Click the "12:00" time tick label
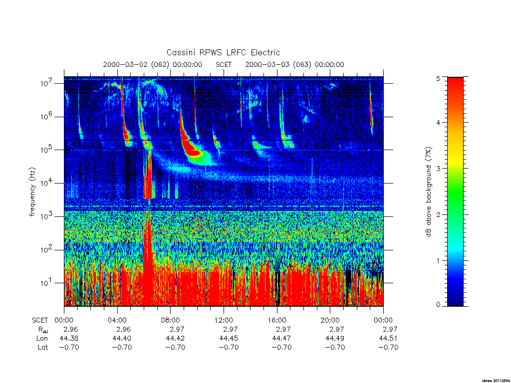The height and width of the screenshot is (383, 511). click(x=224, y=320)
